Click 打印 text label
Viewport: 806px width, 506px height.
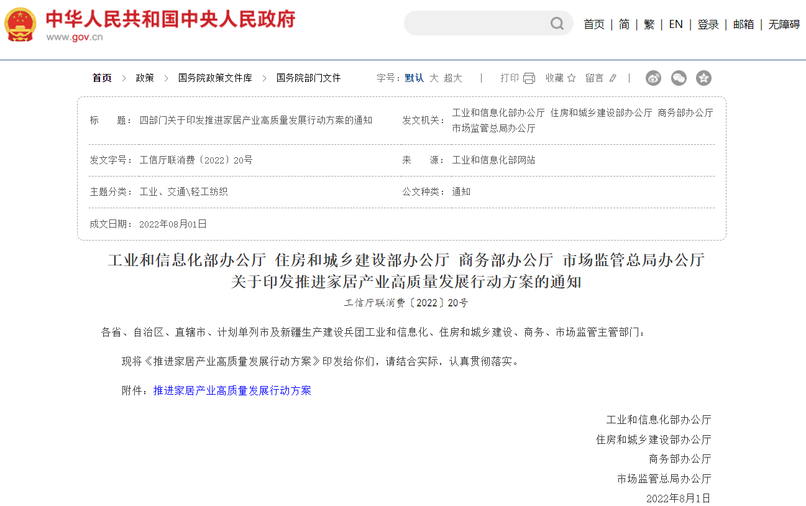pyautogui.click(x=510, y=78)
